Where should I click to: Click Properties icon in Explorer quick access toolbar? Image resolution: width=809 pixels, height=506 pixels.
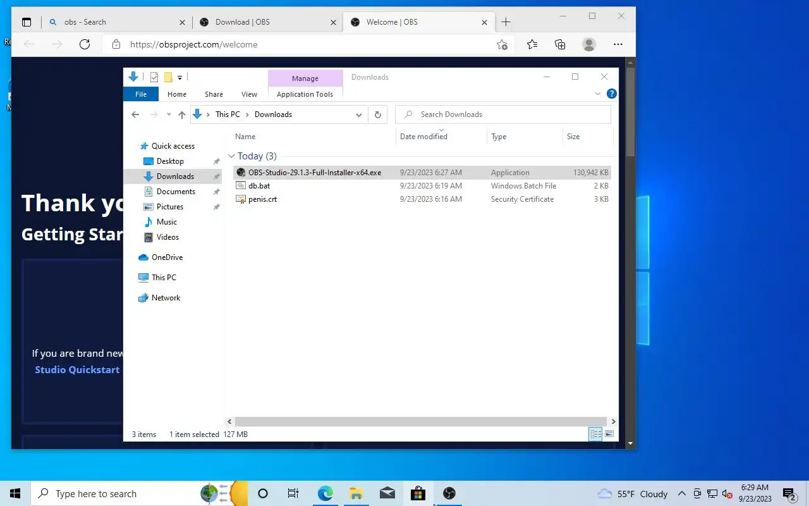tap(154, 77)
